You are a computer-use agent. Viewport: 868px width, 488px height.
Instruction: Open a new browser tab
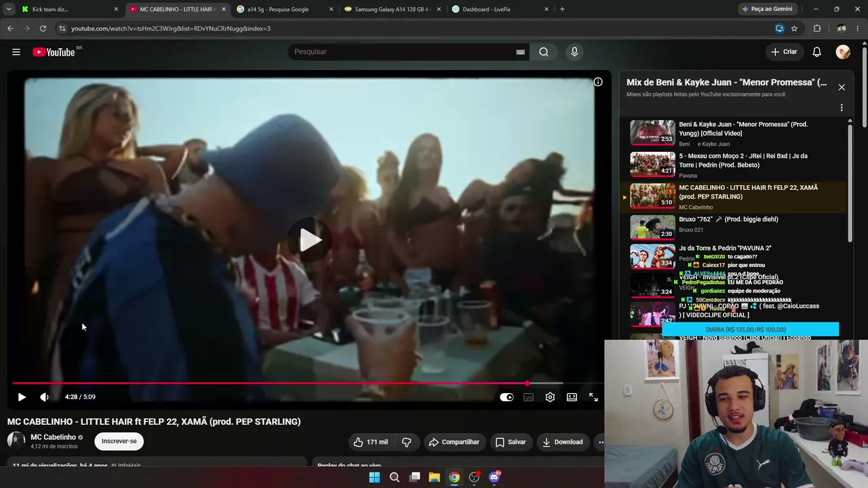click(562, 9)
